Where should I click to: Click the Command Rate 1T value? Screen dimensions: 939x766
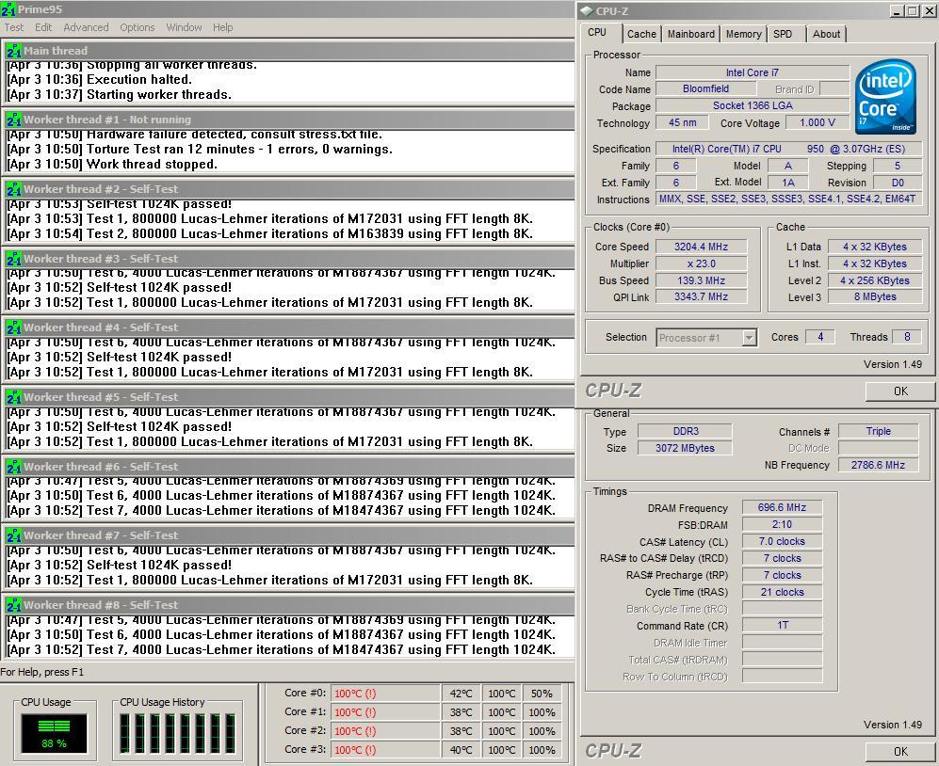pyautogui.click(x=782, y=626)
